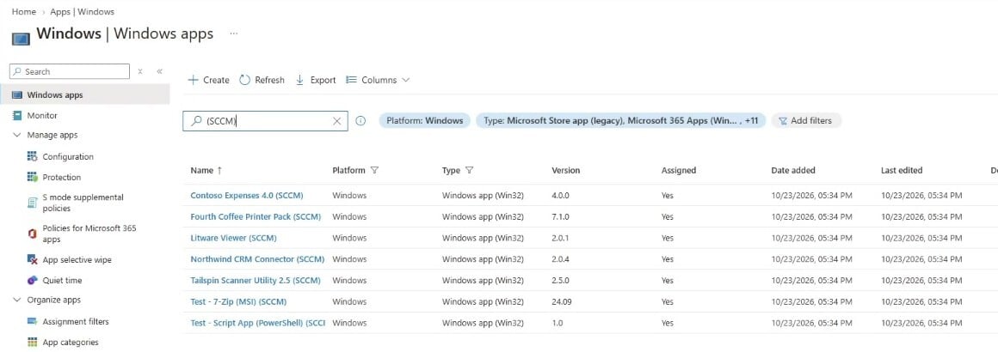Open Protection under Manage apps
This screenshot has height=352, width=998.
click(x=62, y=177)
